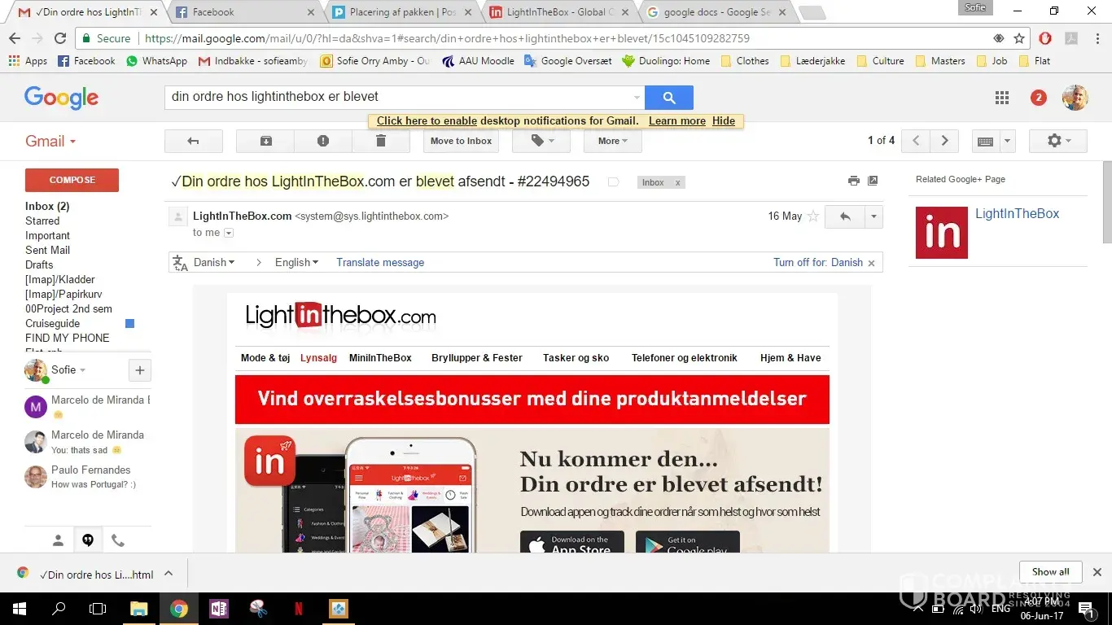Viewport: 1112px width, 625px height.
Task: Switch to the Facebook browser tab
Action: pyautogui.click(x=243, y=12)
